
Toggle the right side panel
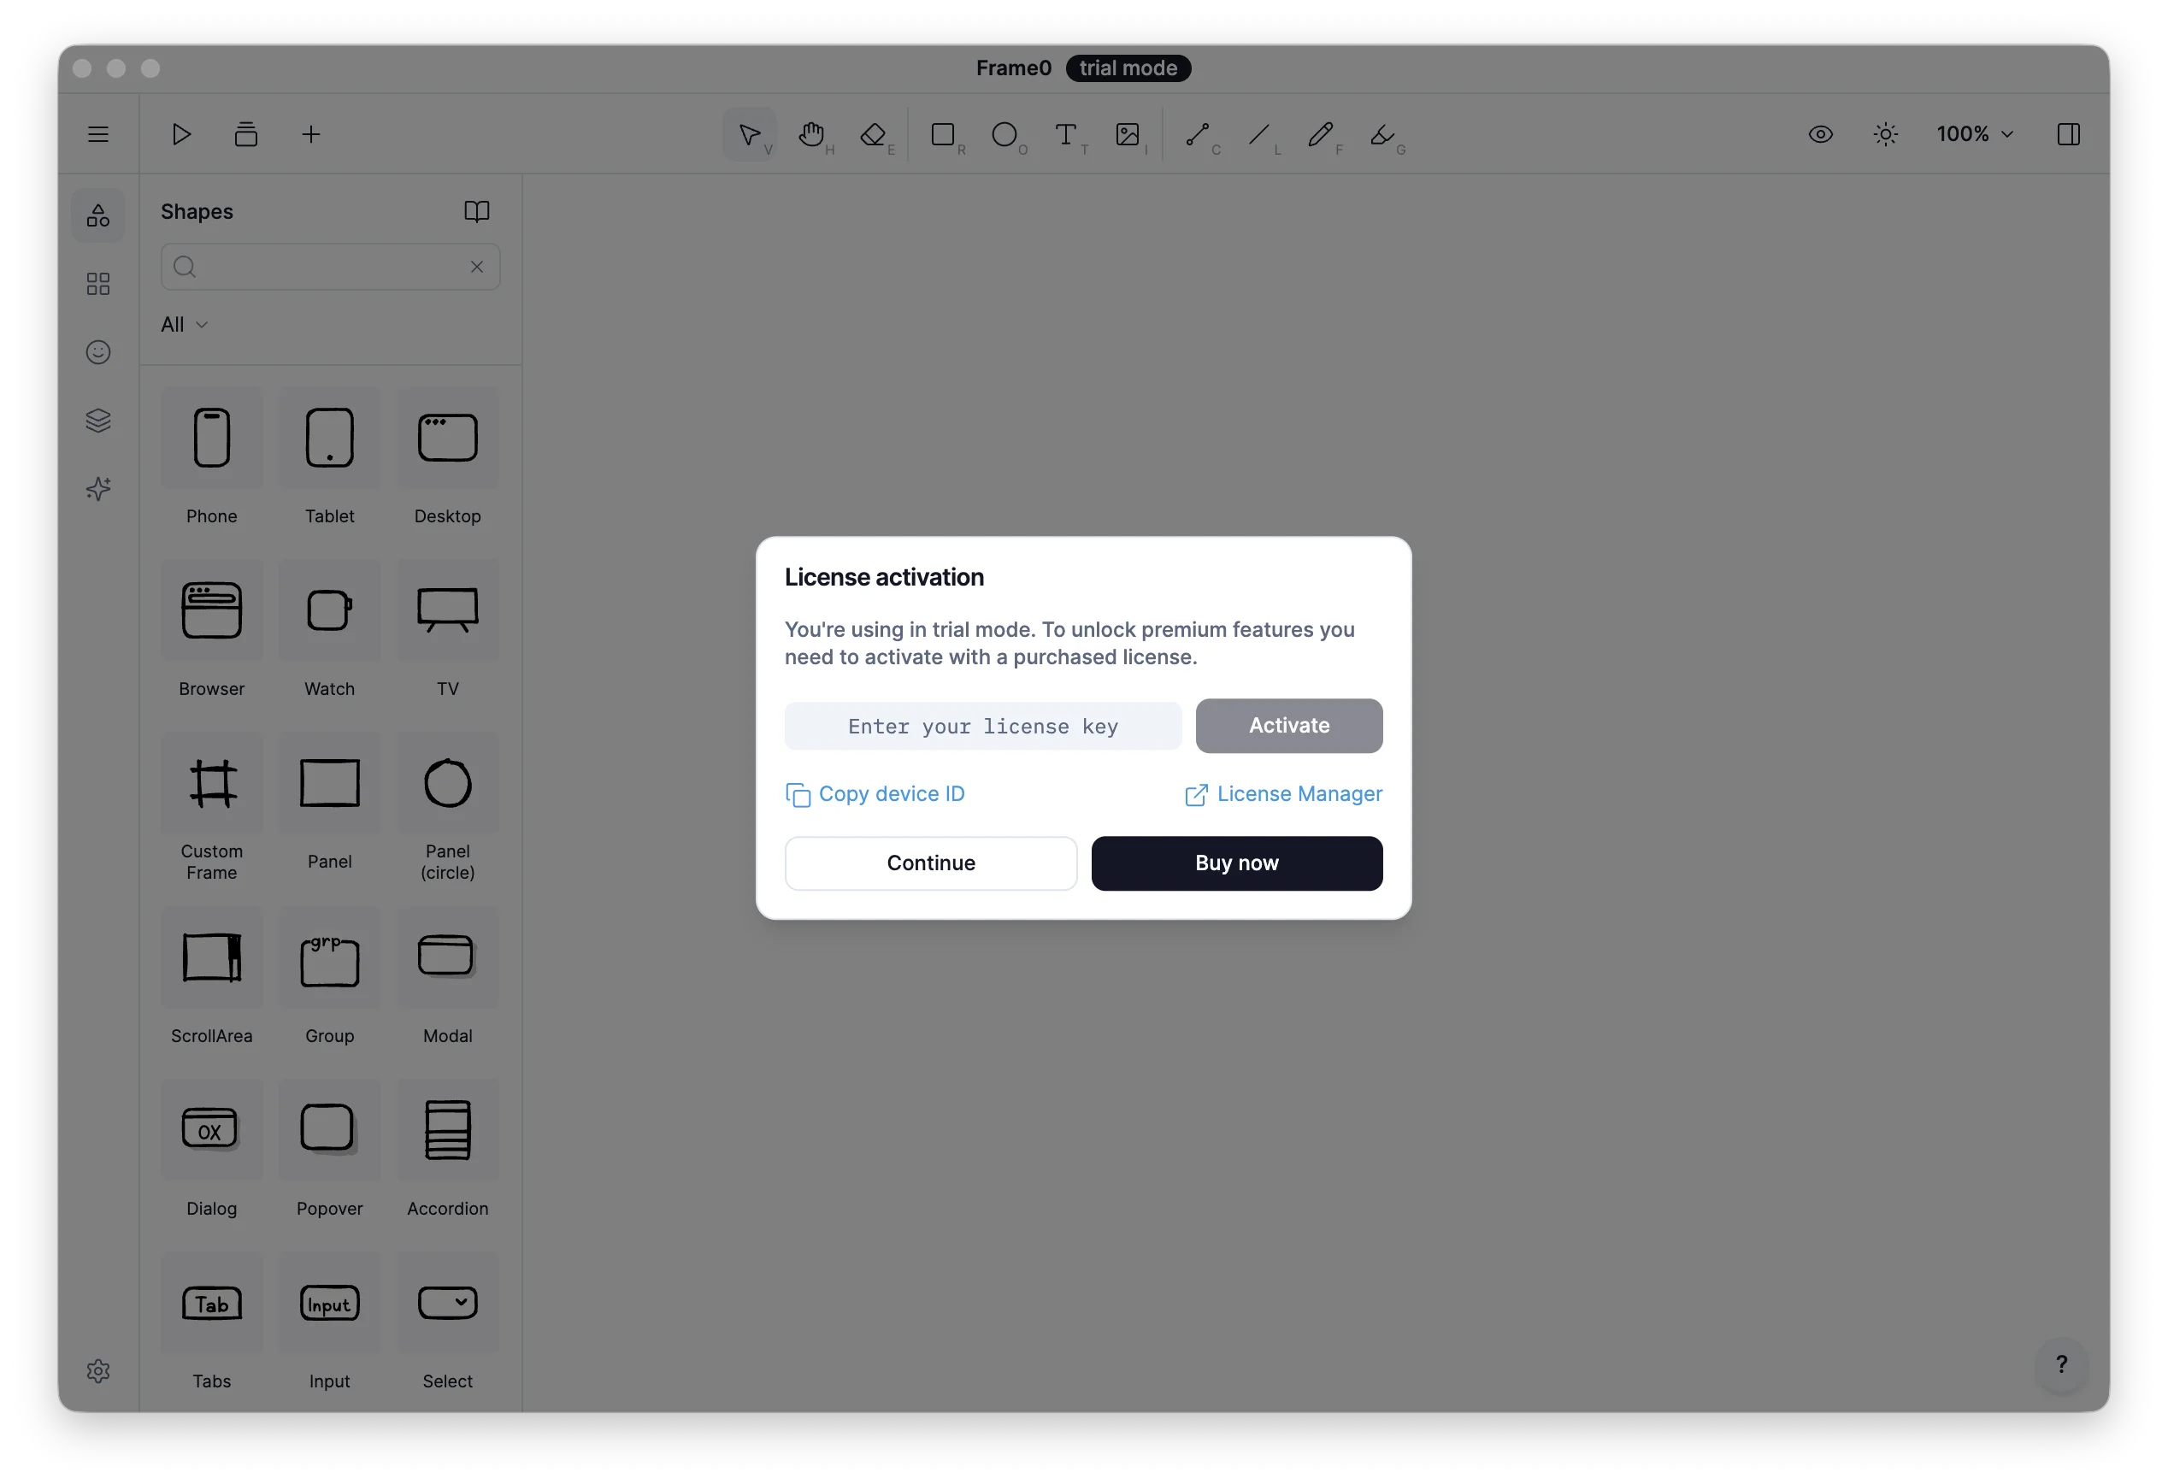[x=2068, y=134]
